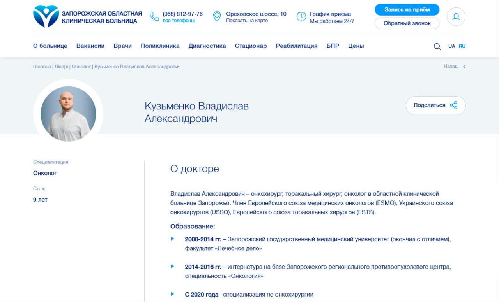499x302 pixels.
Task: Open the 'Поликлиника' menu
Action: pyautogui.click(x=160, y=46)
